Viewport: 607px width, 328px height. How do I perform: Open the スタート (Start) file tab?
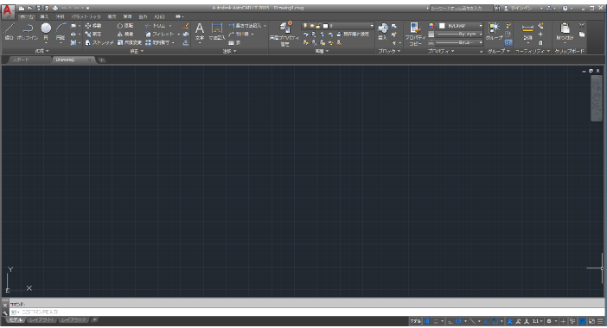coord(22,60)
